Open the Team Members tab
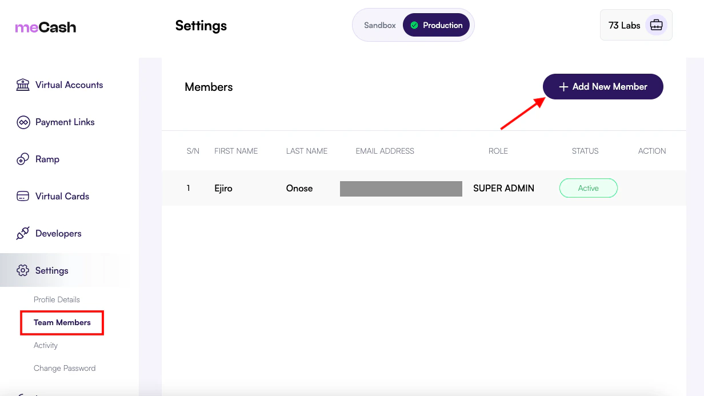The height and width of the screenshot is (396, 704). click(x=62, y=322)
